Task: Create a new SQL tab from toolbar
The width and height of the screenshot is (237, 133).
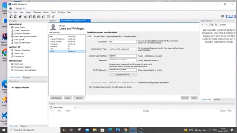Action: [11, 16]
